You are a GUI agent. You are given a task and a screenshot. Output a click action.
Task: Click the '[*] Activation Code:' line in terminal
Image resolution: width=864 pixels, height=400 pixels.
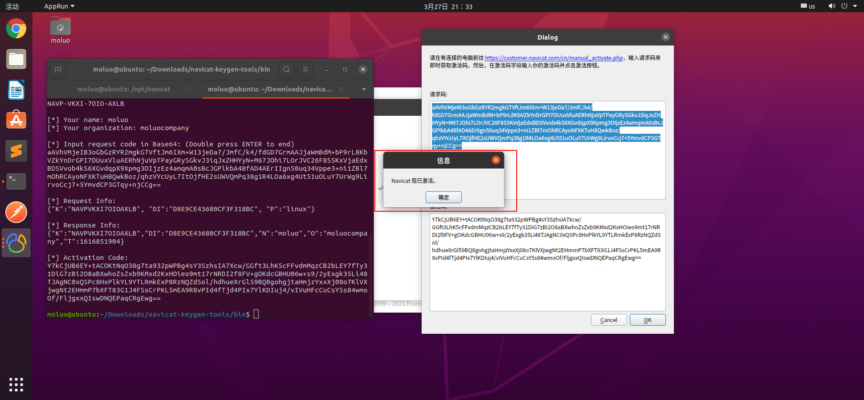click(87, 258)
